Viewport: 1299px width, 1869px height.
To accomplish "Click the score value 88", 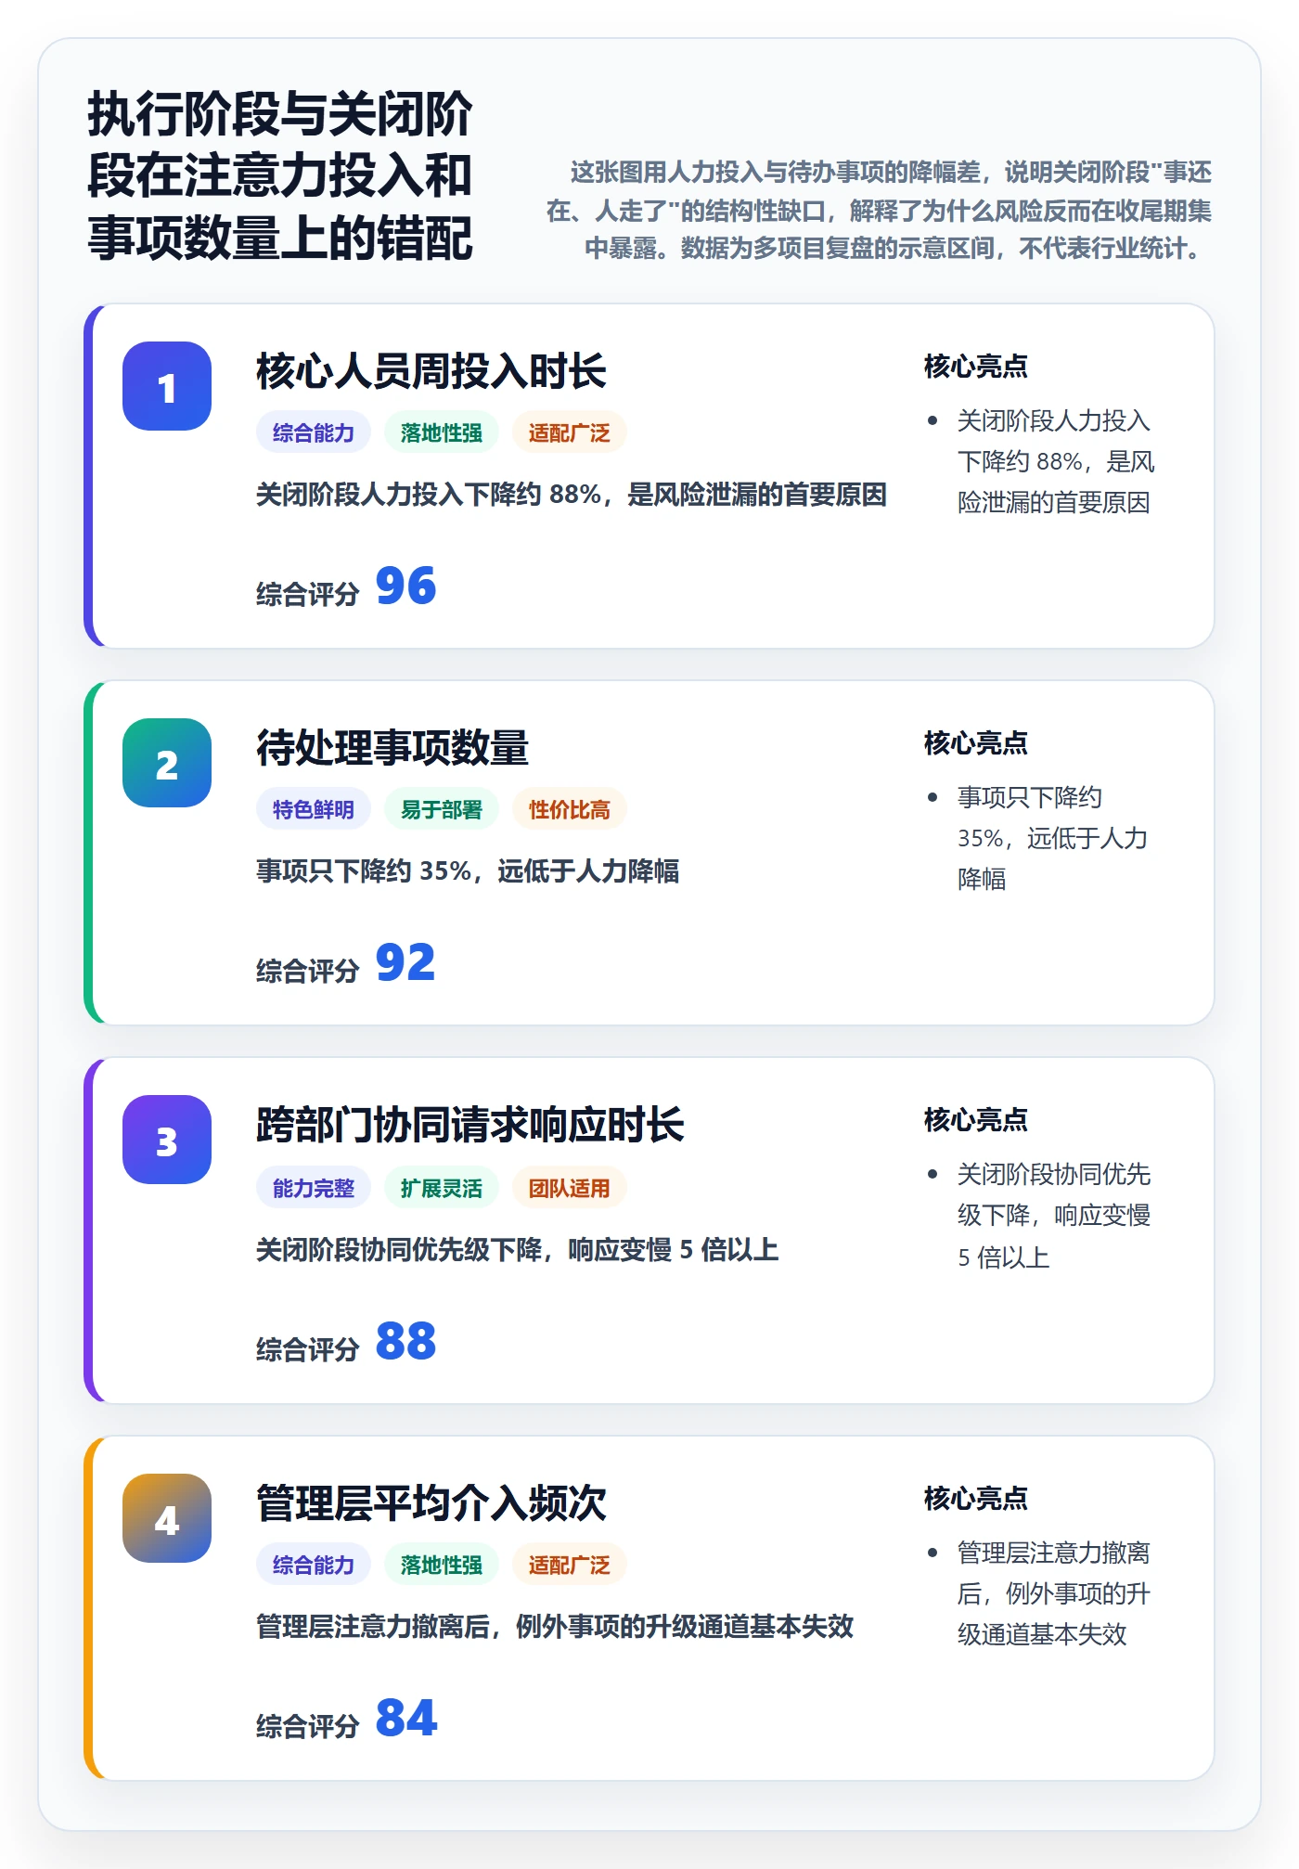I will pos(405,1341).
